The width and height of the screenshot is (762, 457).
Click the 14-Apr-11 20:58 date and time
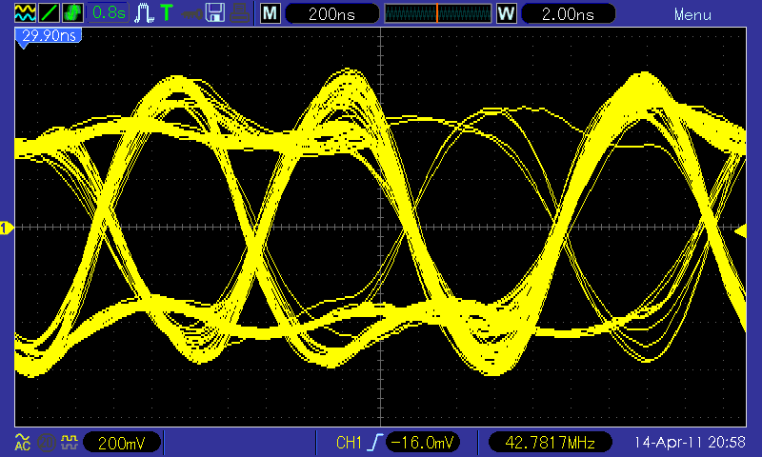pos(690,442)
